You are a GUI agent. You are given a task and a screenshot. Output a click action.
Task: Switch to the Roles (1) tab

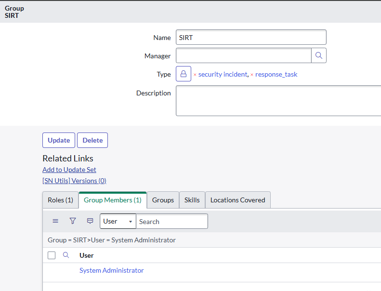60,200
